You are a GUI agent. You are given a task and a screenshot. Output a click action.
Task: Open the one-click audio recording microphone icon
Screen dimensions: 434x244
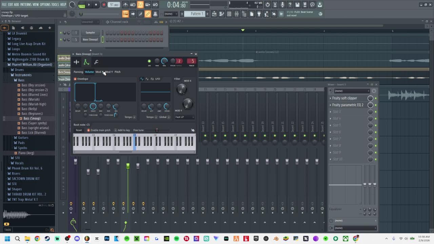coord(282,5)
